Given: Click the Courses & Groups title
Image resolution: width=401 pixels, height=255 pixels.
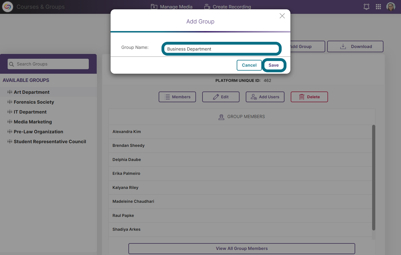Looking at the screenshot, I should tap(41, 7).
